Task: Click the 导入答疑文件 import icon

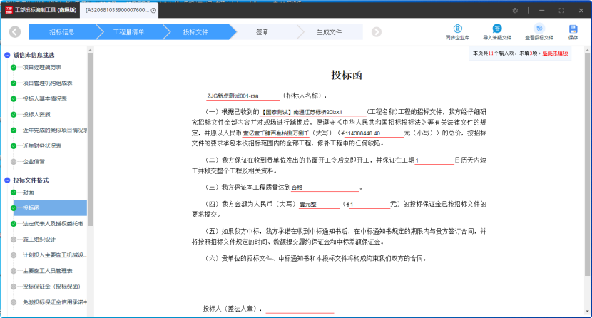Action: click(497, 28)
